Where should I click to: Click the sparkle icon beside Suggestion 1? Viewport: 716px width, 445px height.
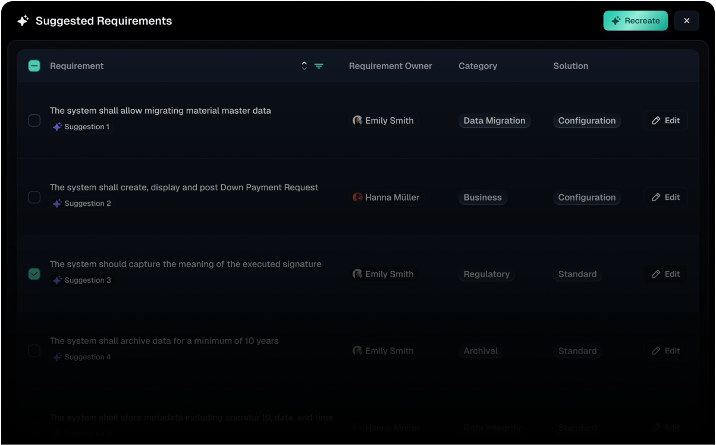[x=57, y=127]
